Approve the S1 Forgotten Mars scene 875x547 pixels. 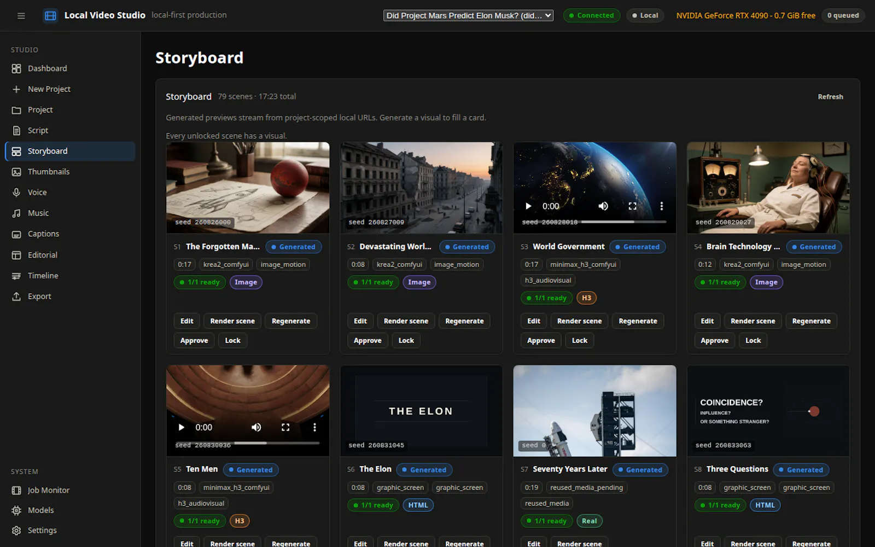(x=194, y=340)
